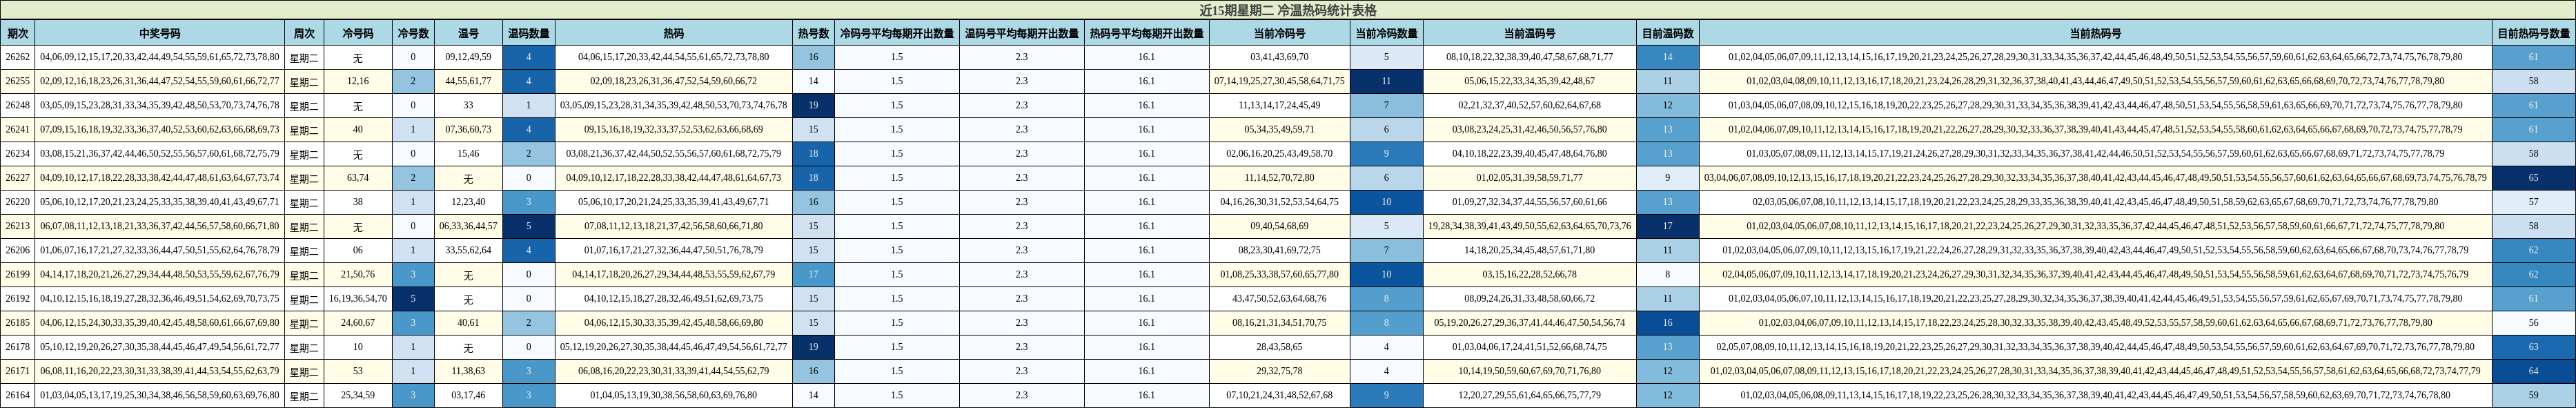The height and width of the screenshot is (408, 2576).
Task: Select winning numbers in row 26234
Action: click(160, 153)
